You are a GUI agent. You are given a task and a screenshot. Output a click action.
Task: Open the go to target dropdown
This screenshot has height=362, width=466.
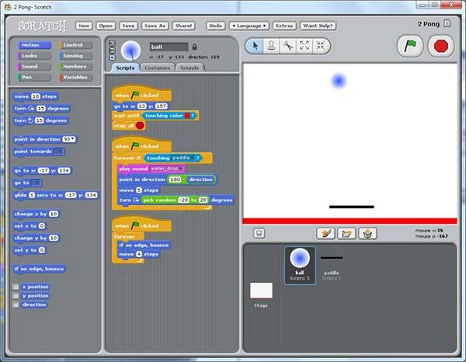(x=36, y=183)
